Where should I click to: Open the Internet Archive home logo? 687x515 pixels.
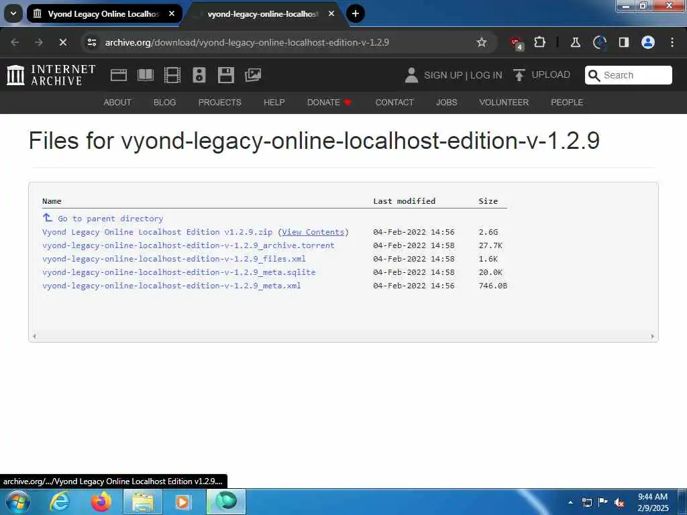[x=51, y=75]
